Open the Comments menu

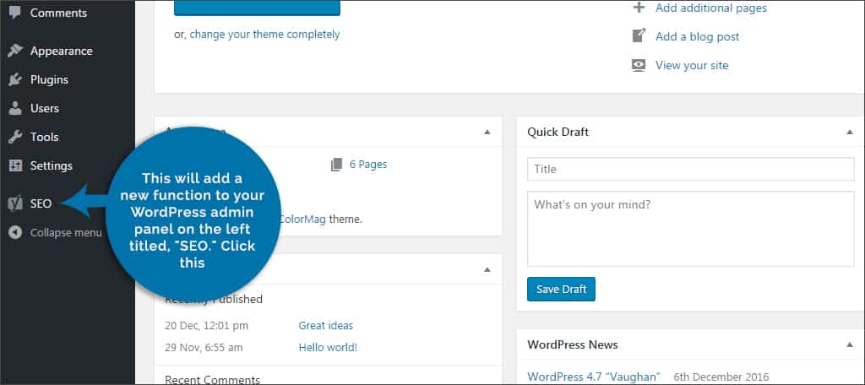(x=58, y=12)
